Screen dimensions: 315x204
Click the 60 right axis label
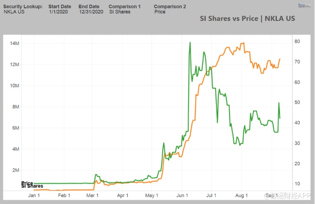[297, 82]
